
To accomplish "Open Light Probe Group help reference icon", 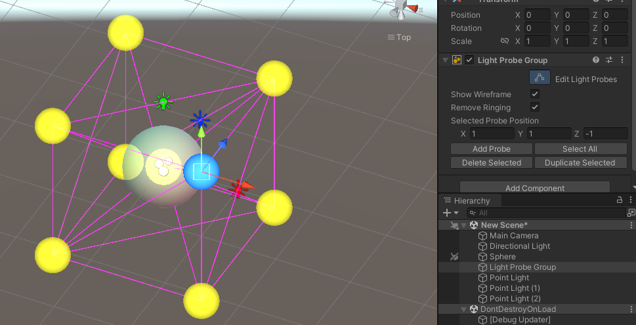I will tap(596, 60).
